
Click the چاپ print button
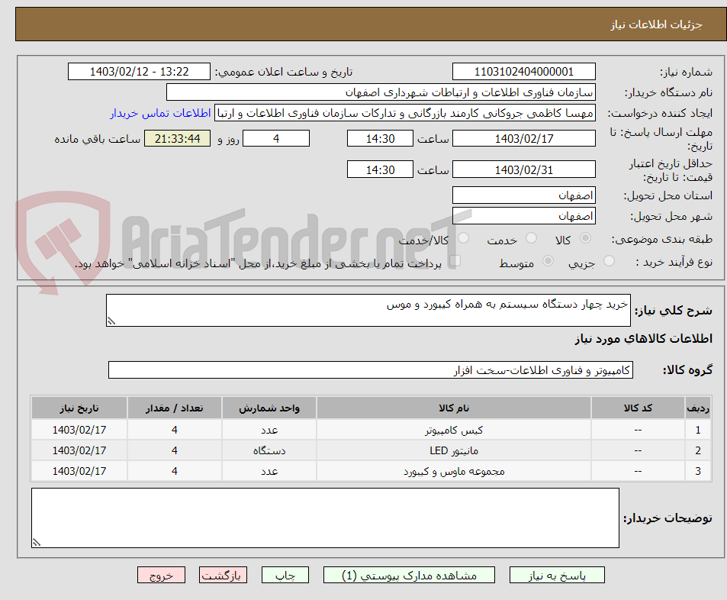(x=285, y=575)
